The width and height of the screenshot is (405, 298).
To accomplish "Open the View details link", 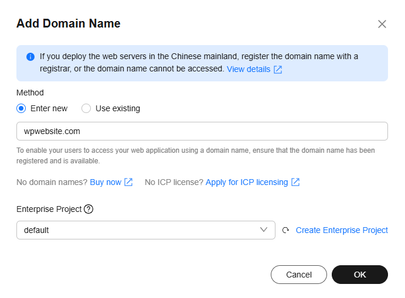I will (249, 69).
